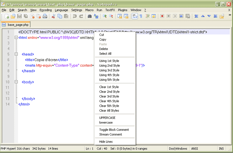Start macro recording with red record icon
Screen dimensions: 233x153
(162, 16)
